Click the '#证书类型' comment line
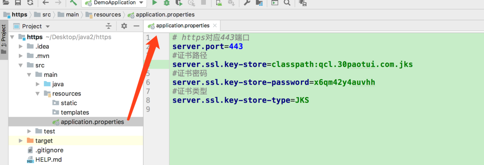 point(190,91)
